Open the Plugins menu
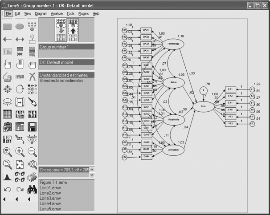Image resolution: width=270 pixels, height=215 pixels. point(83,14)
